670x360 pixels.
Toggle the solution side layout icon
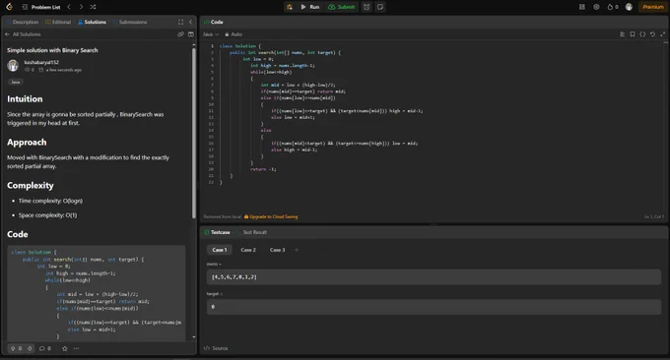click(190, 34)
